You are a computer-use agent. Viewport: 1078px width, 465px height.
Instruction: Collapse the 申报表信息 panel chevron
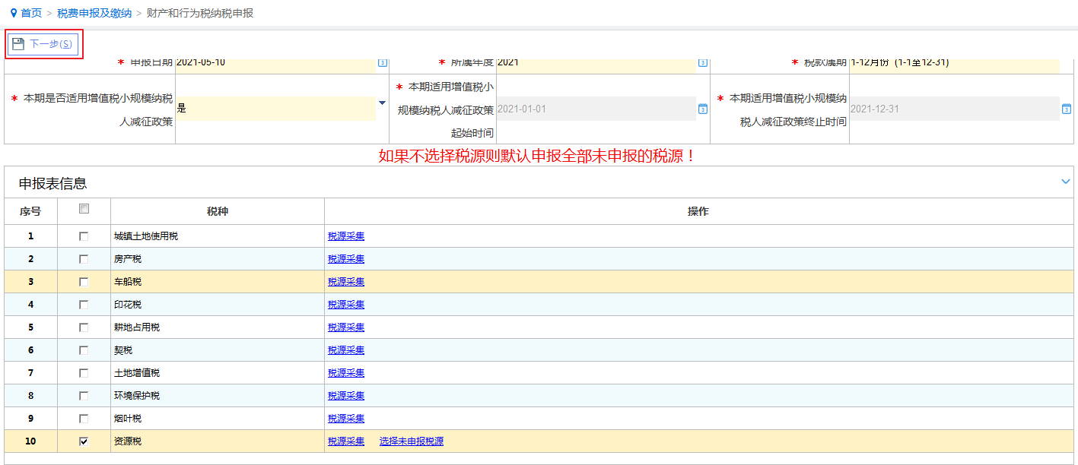coord(1066,182)
